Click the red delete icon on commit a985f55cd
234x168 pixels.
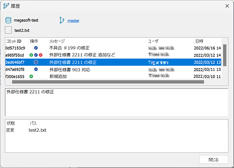41,55
